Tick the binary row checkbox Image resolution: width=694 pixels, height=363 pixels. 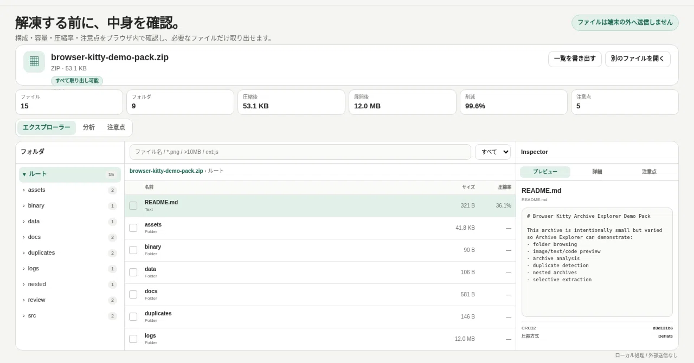pyautogui.click(x=133, y=250)
